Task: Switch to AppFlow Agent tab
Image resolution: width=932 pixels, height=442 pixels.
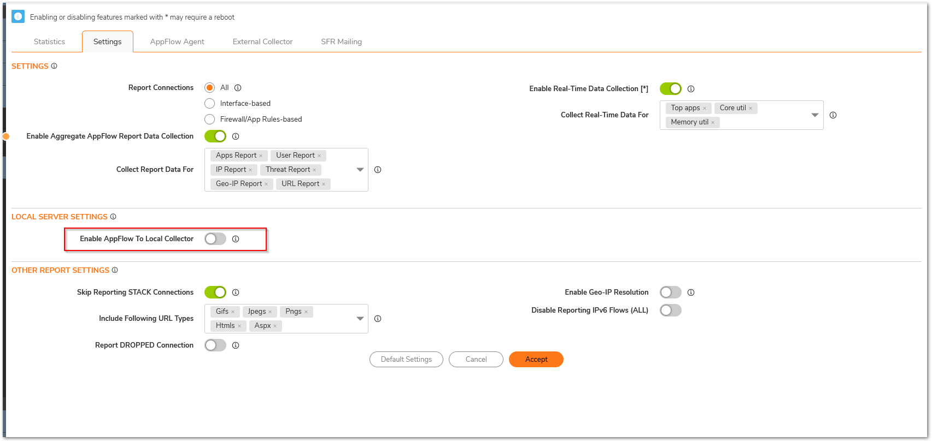Action: coord(177,41)
